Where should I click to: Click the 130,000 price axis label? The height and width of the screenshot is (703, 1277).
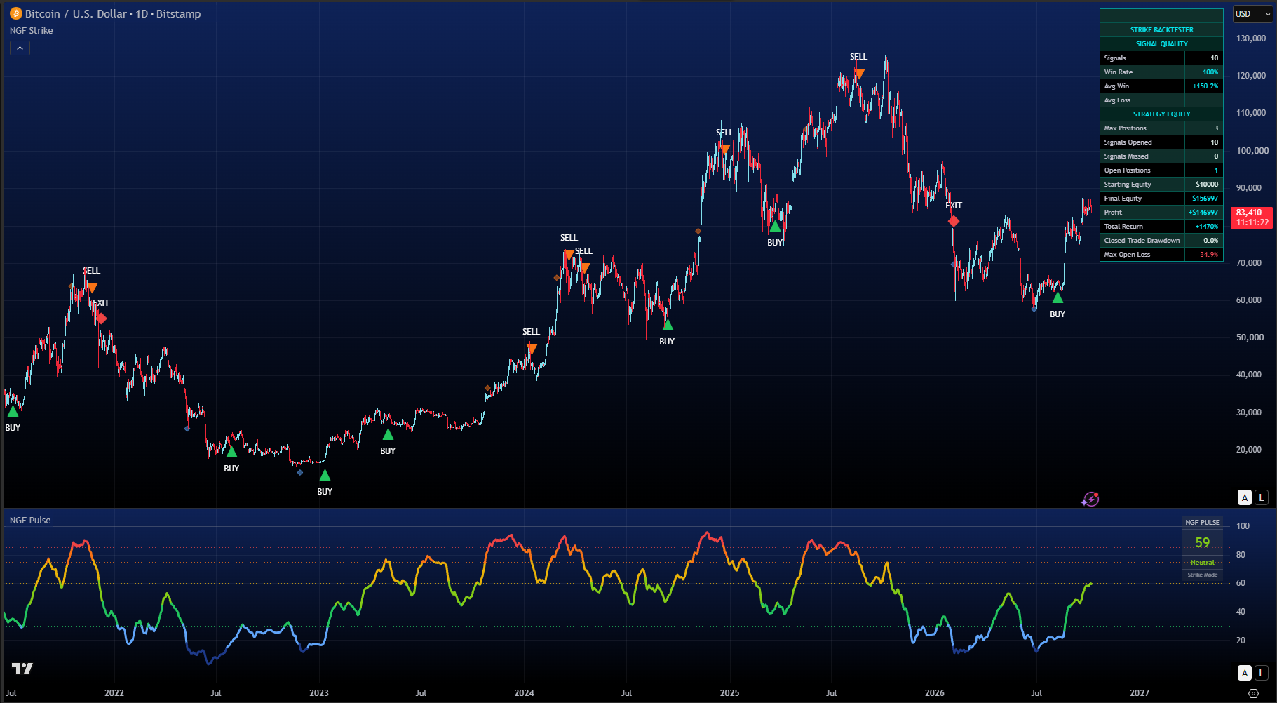(1251, 39)
